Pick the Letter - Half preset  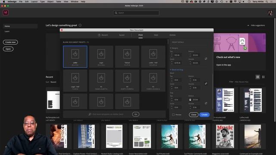click(x=153, y=56)
